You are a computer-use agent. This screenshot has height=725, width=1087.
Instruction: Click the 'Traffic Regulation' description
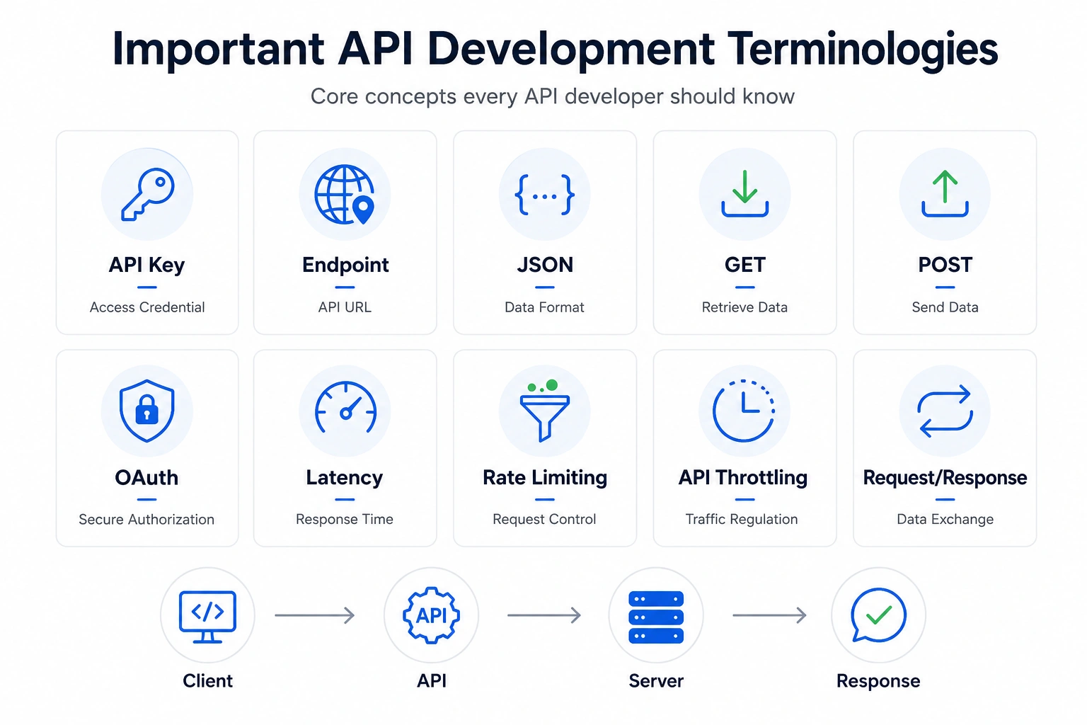coord(742,520)
